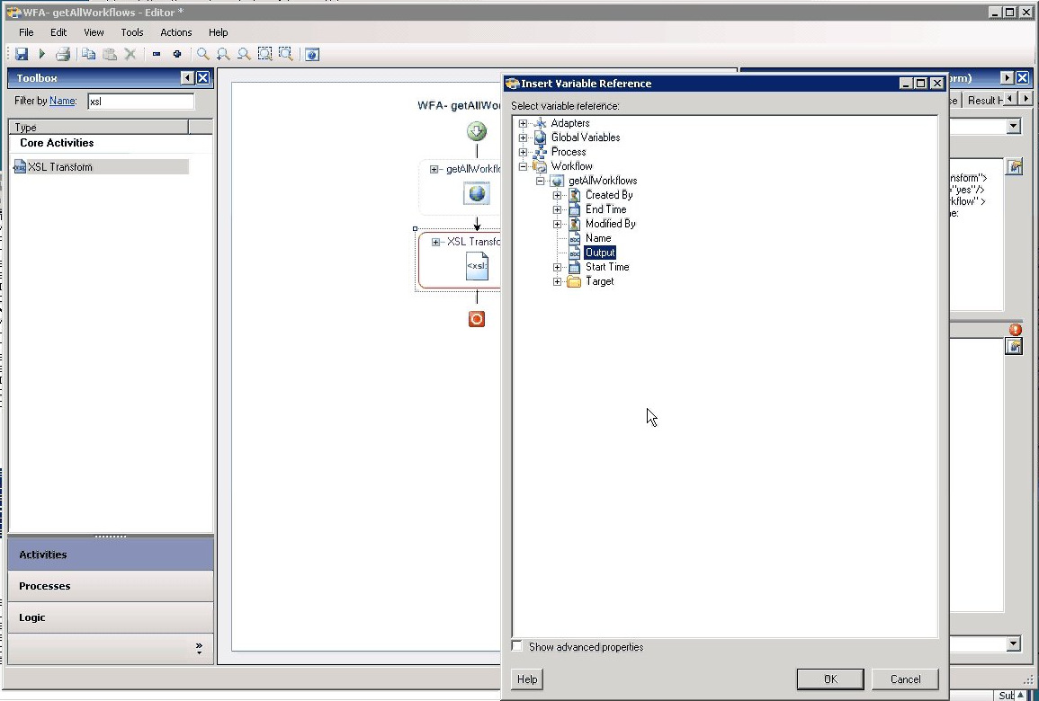The height and width of the screenshot is (701, 1039).
Task: Select the first zoom-to-selection icon
Action: [265, 54]
